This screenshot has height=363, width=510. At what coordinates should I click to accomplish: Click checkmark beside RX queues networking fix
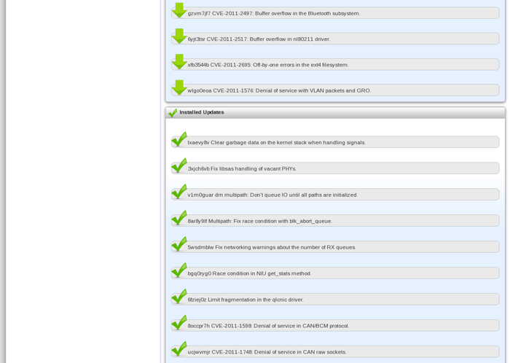pos(179,244)
